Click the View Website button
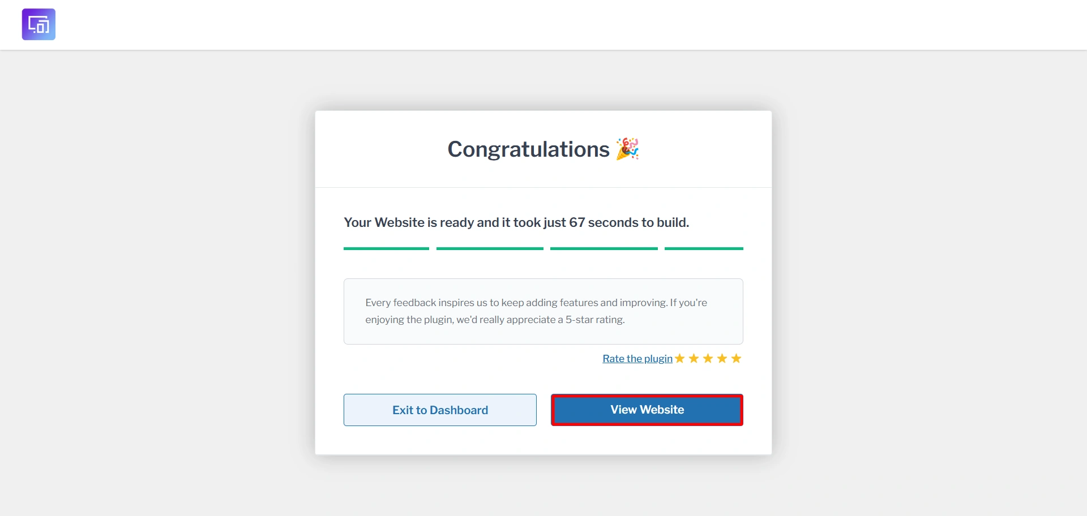This screenshot has width=1087, height=516. point(647,410)
